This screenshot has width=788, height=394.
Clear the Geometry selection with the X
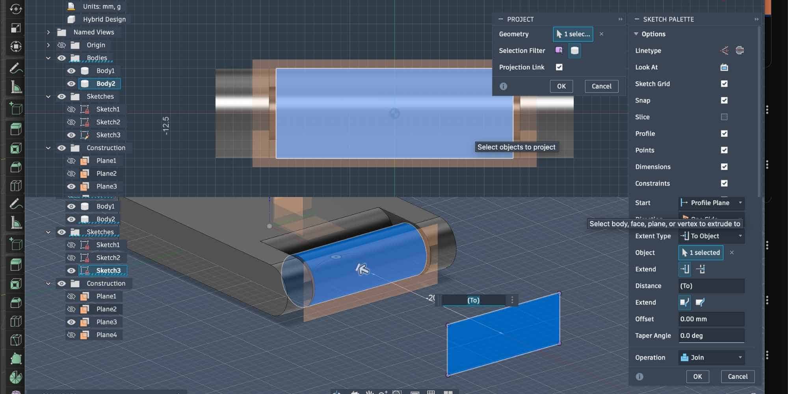[x=602, y=34]
